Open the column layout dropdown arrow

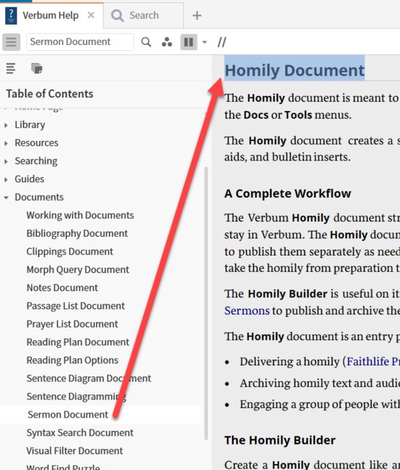[204, 42]
